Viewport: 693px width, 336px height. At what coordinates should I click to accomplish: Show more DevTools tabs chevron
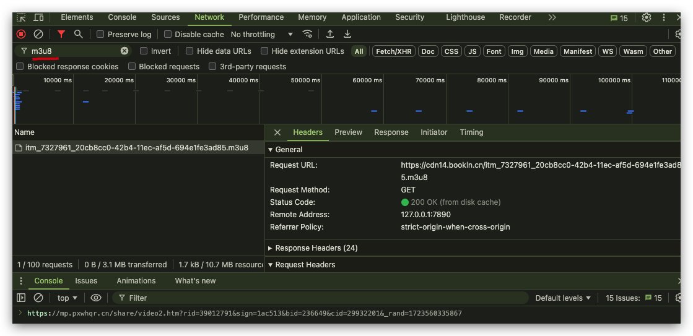pyautogui.click(x=552, y=18)
